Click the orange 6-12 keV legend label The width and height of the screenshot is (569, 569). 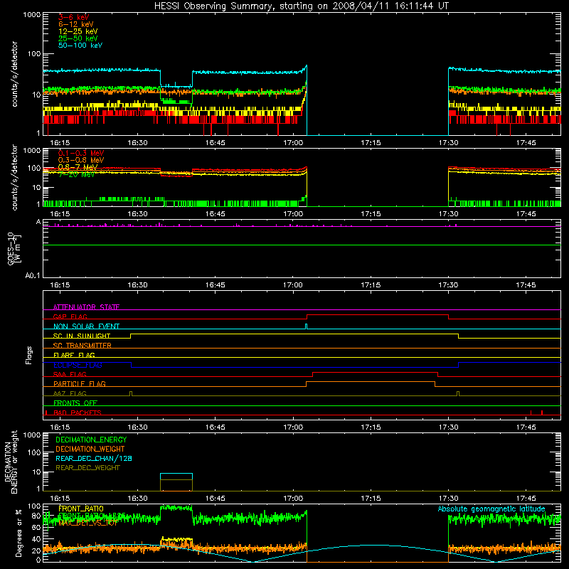click(x=76, y=24)
